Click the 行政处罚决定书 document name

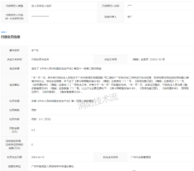(40, 59)
